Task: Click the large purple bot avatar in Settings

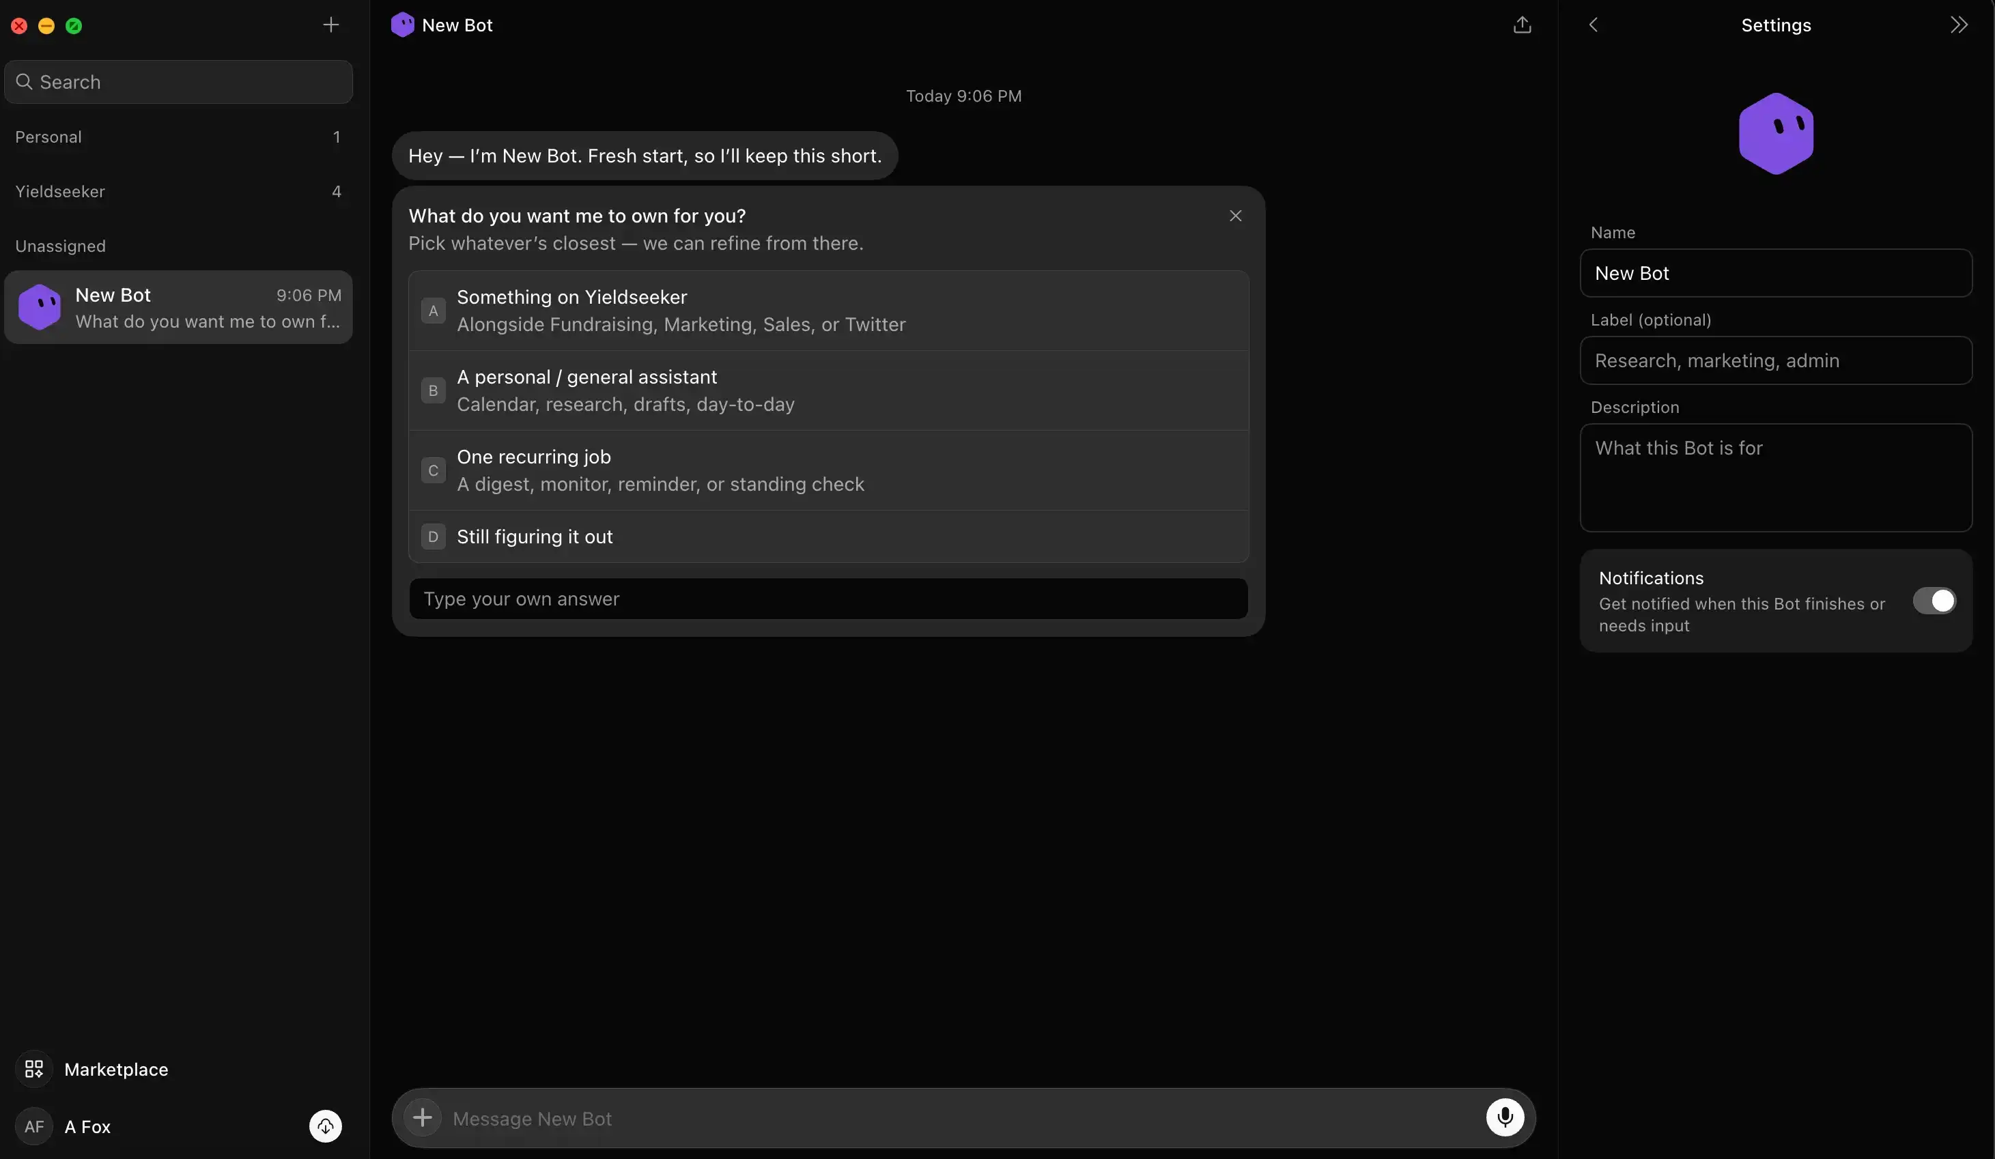Action: click(1776, 134)
